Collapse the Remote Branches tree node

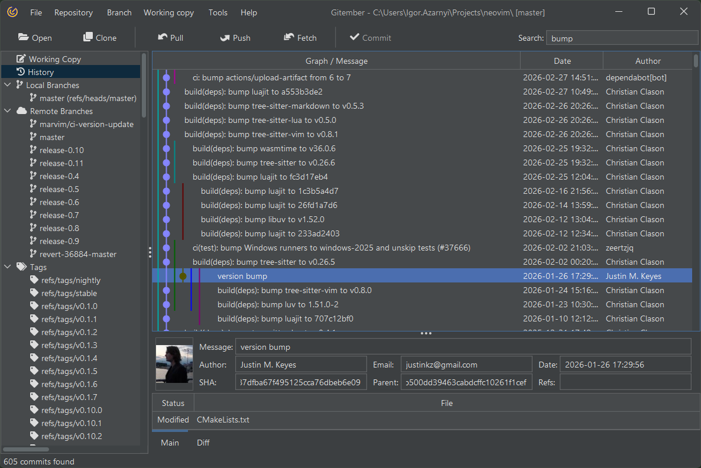(8, 111)
